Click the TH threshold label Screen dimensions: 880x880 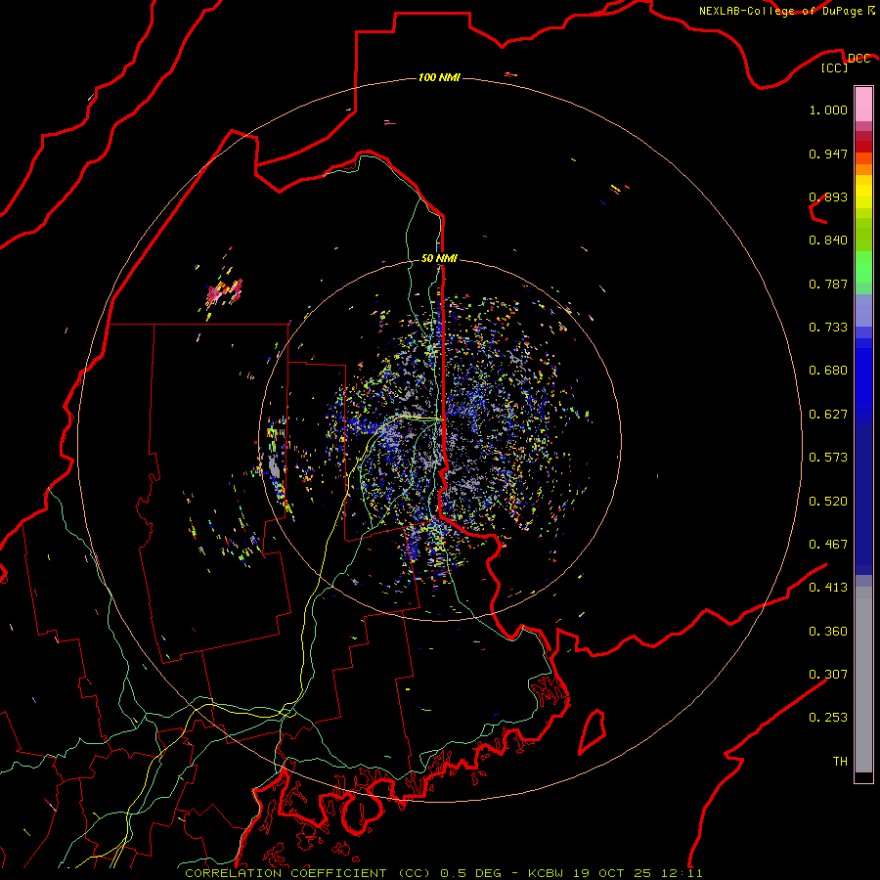840,762
